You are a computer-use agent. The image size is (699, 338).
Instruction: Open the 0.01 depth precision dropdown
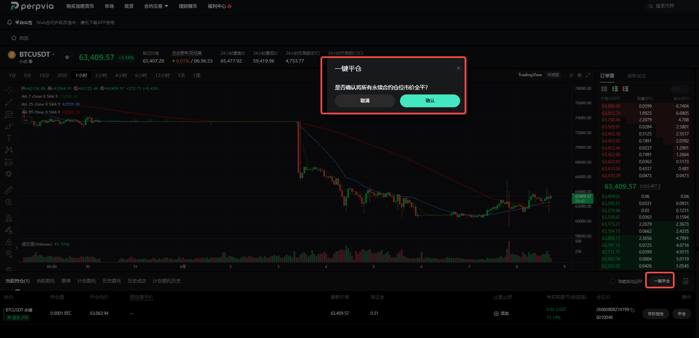click(x=679, y=89)
